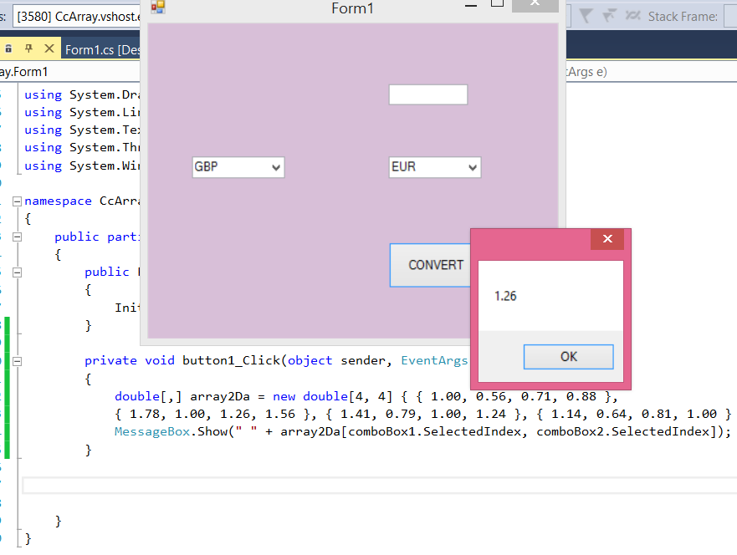The height and width of the screenshot is (555, 737).
Task: Collapse the public Form1 constructor block
Action: coord(17,272)
